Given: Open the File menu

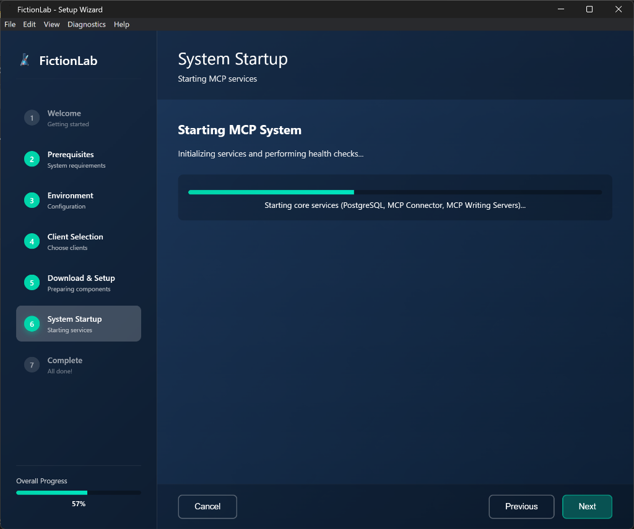Looking at the screenshot, I should (10, 24).
